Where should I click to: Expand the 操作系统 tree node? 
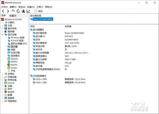[3, 29]
